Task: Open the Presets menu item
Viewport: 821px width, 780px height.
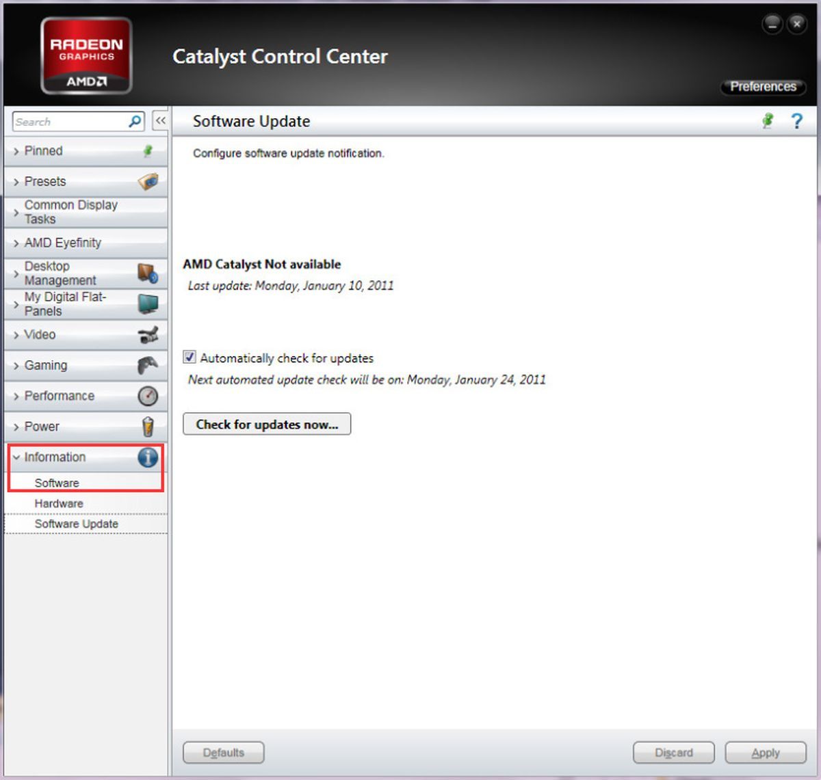Action: pos(86,182)
